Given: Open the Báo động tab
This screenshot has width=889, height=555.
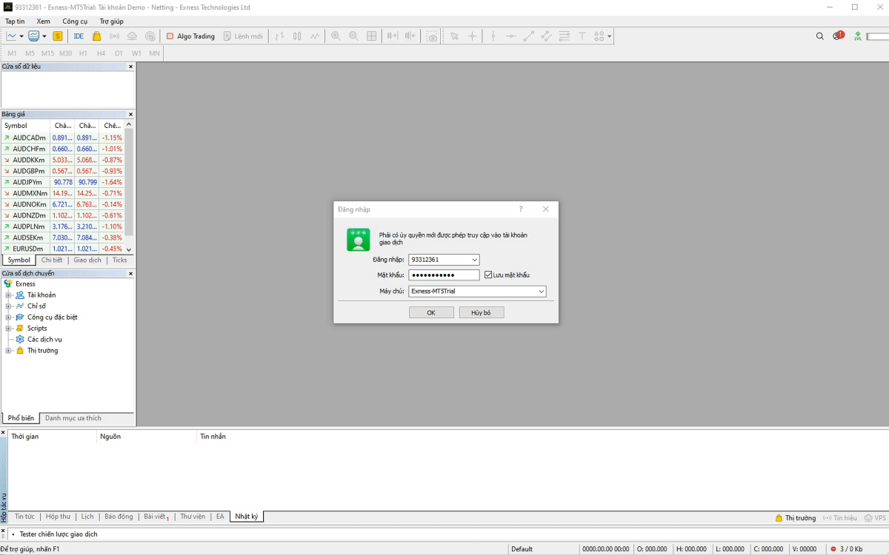Looking at the screenshot, I should coord(119,517).
